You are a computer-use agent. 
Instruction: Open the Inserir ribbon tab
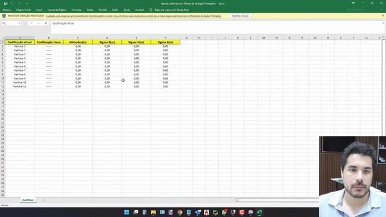point(39,10)
